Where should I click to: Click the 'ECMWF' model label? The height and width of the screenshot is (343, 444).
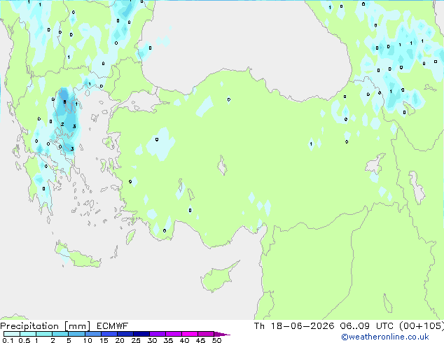click(113, 326)
